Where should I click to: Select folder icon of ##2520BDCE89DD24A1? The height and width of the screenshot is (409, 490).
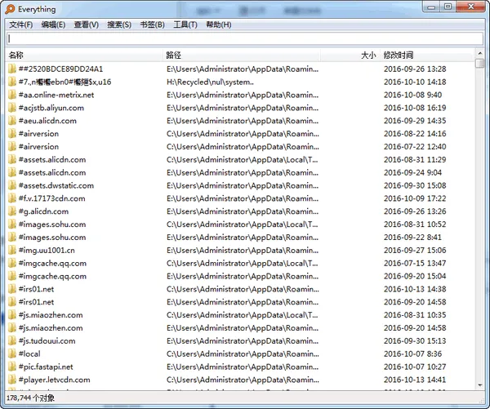tap(12, 69)
